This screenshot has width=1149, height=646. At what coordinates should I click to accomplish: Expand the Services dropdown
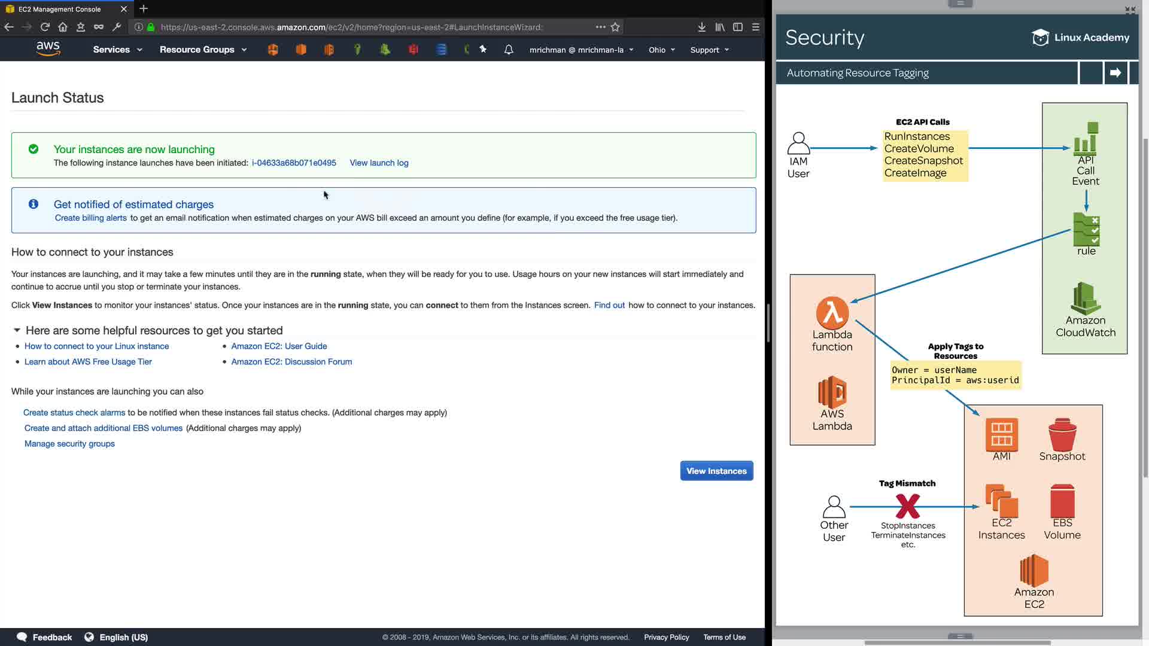[117, 50]
